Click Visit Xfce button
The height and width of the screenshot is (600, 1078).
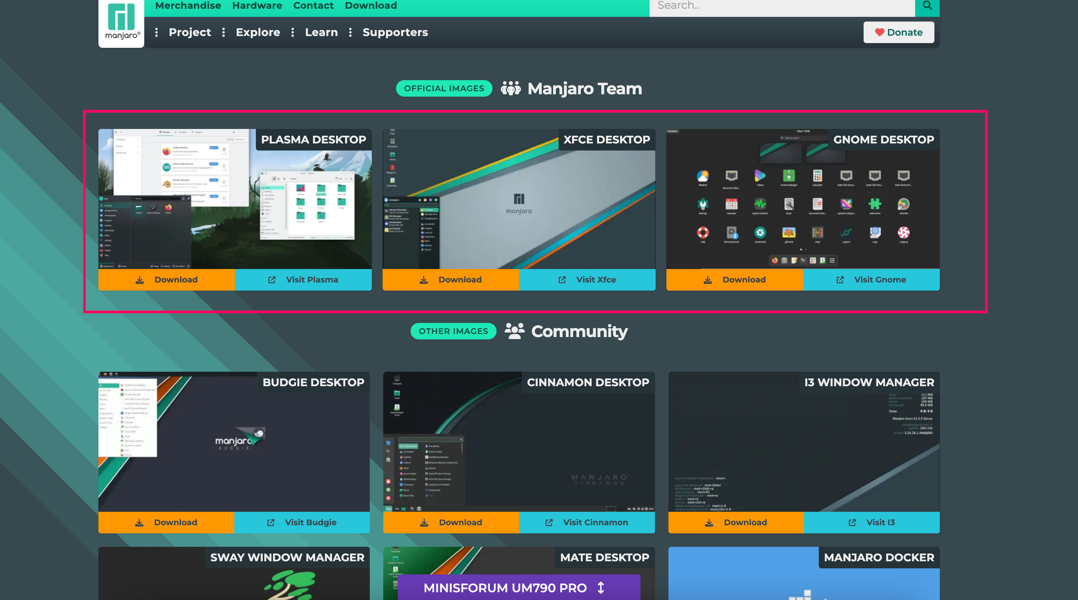587,280
